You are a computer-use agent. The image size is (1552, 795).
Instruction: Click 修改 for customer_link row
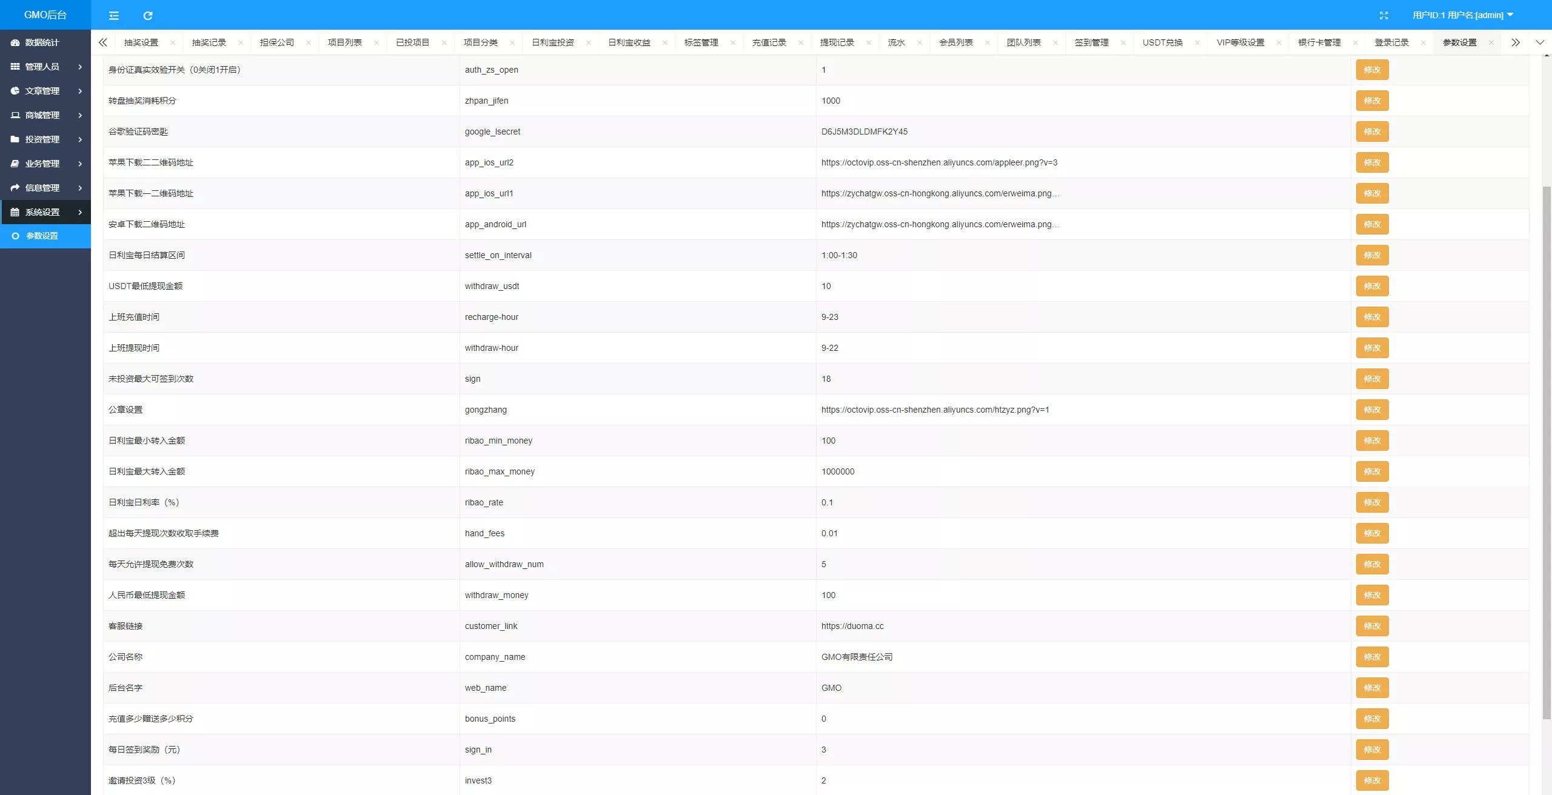click(1372, 626)
